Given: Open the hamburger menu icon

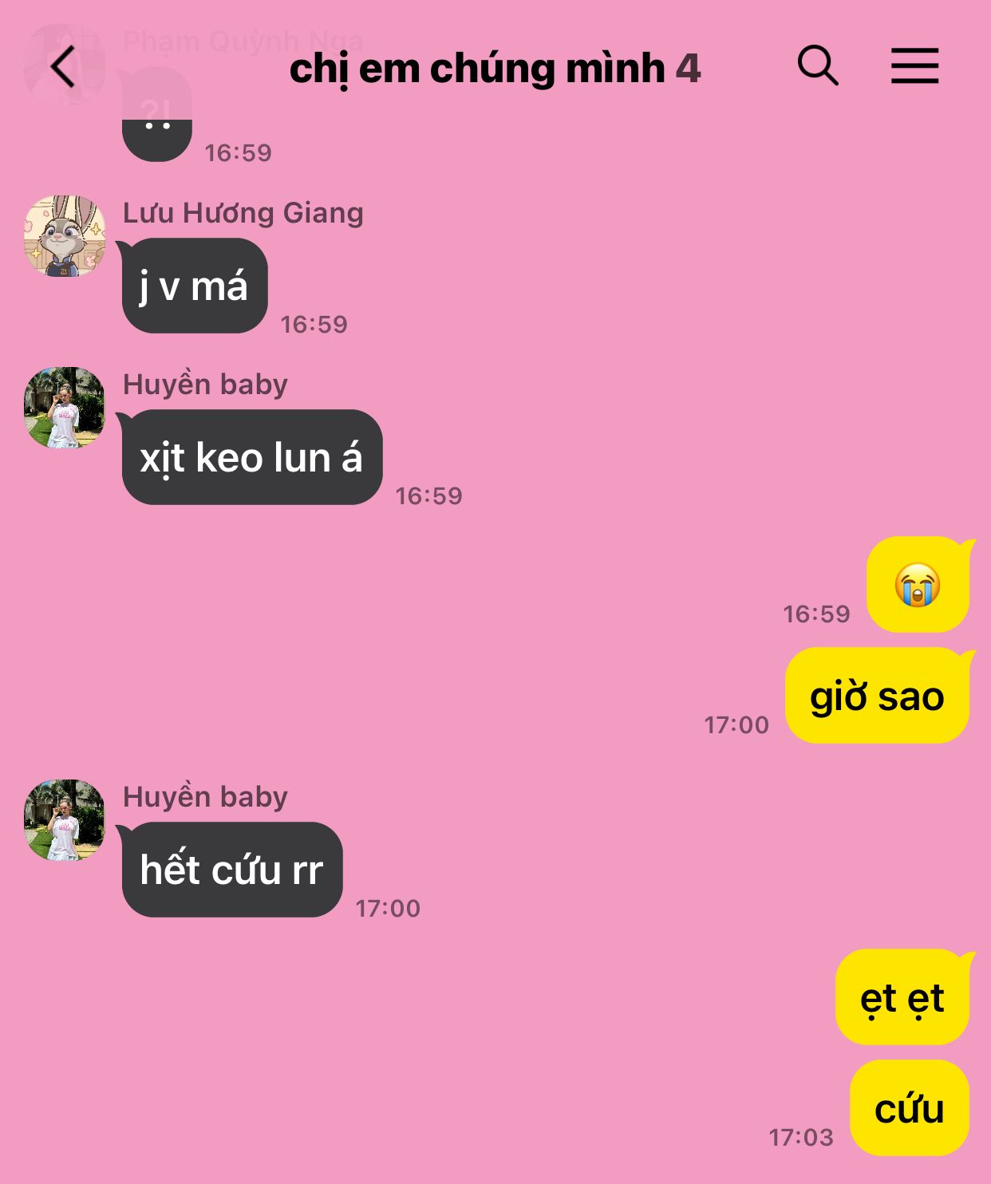Looking at the screenshot, I should (914, 65).
